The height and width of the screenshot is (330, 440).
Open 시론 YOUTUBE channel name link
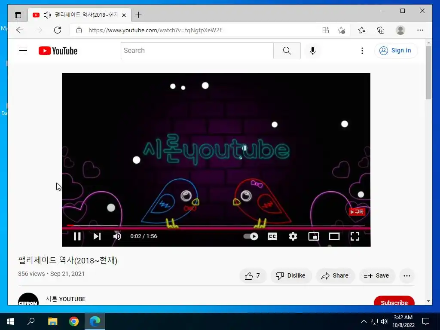(66, 299)
